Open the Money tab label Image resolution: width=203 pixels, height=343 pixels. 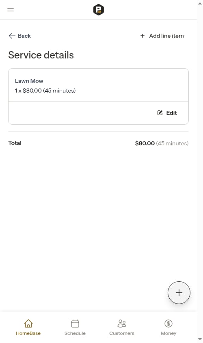coord(168,333)
